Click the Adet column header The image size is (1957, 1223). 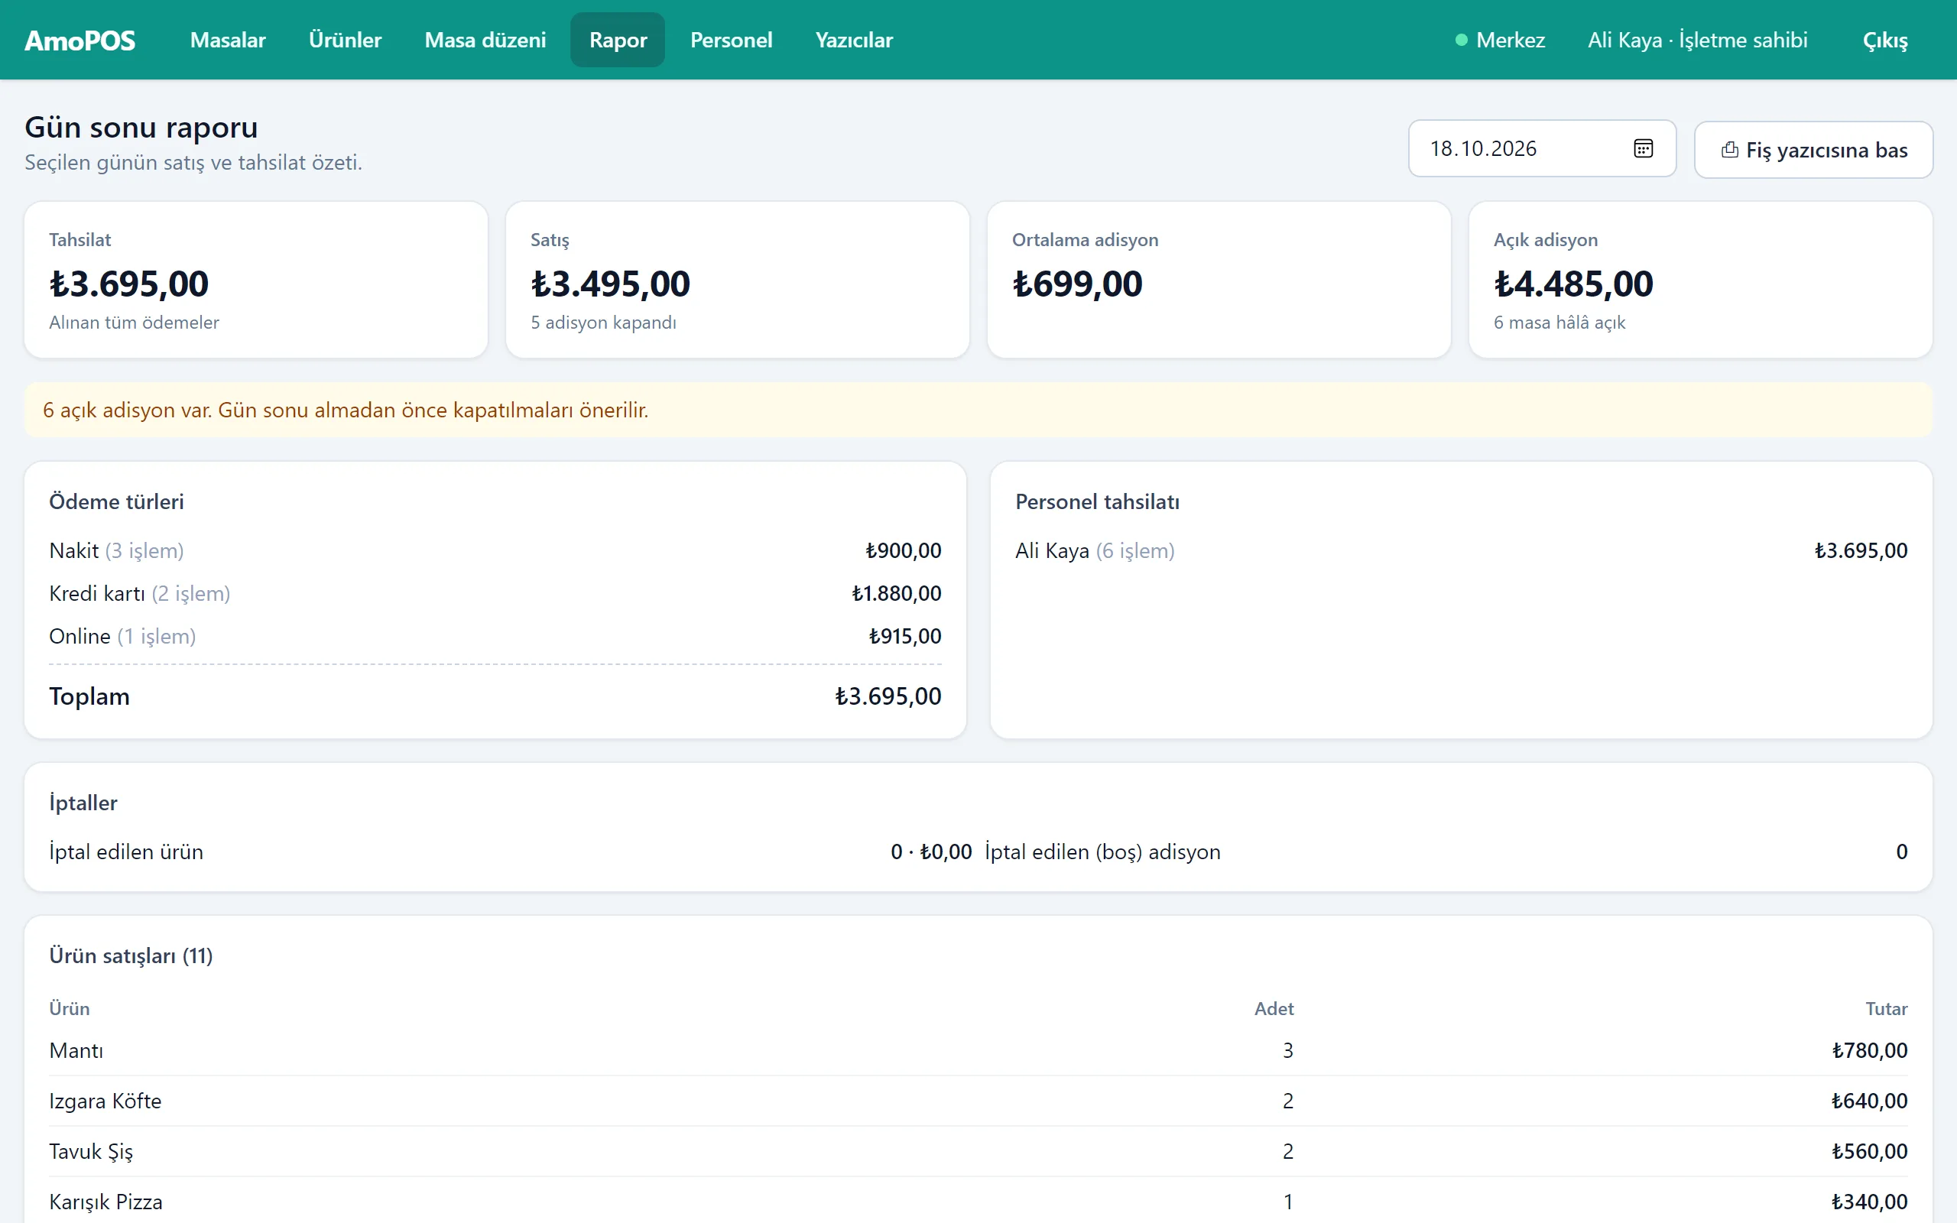[1274, 1009]
